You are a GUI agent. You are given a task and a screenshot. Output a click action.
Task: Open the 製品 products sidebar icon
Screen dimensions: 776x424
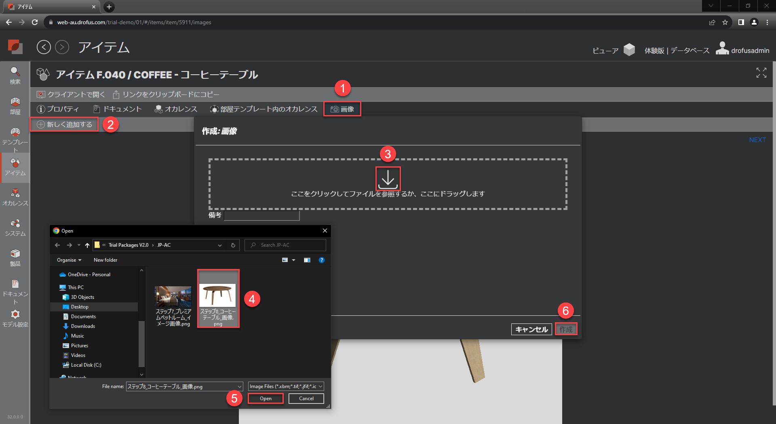point(15,257)
